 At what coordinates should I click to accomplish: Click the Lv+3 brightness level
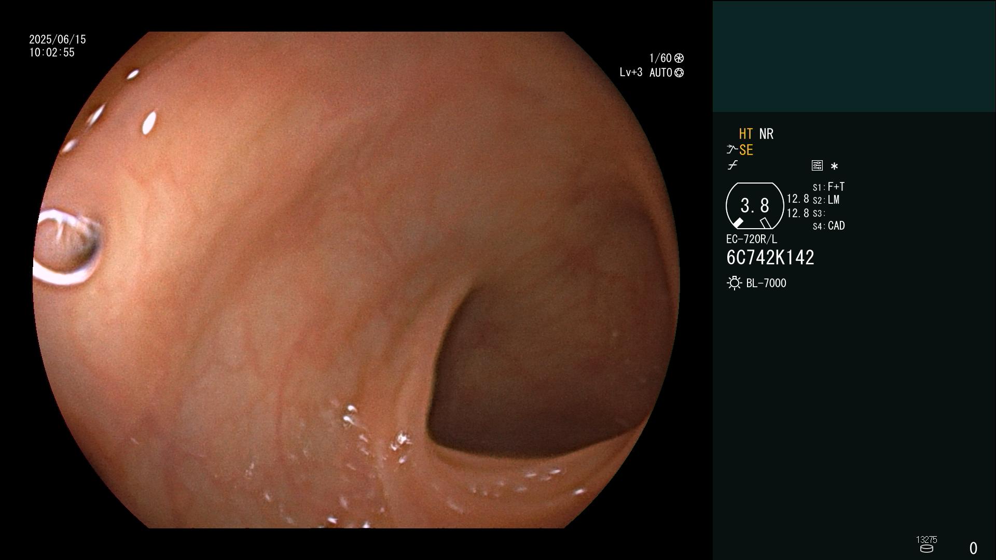coord(631,73)
